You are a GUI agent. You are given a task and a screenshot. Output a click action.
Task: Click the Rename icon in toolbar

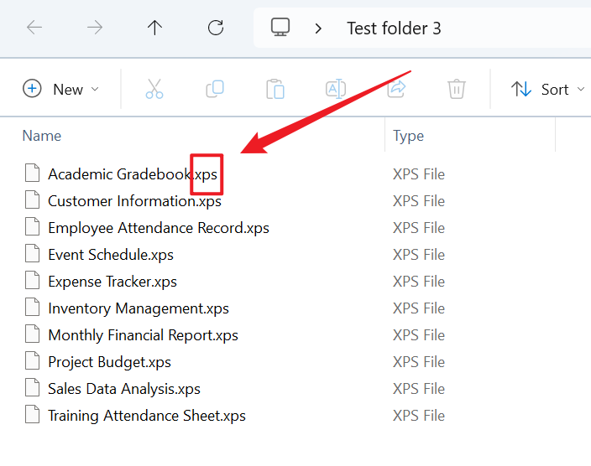(x=336, y=89)
